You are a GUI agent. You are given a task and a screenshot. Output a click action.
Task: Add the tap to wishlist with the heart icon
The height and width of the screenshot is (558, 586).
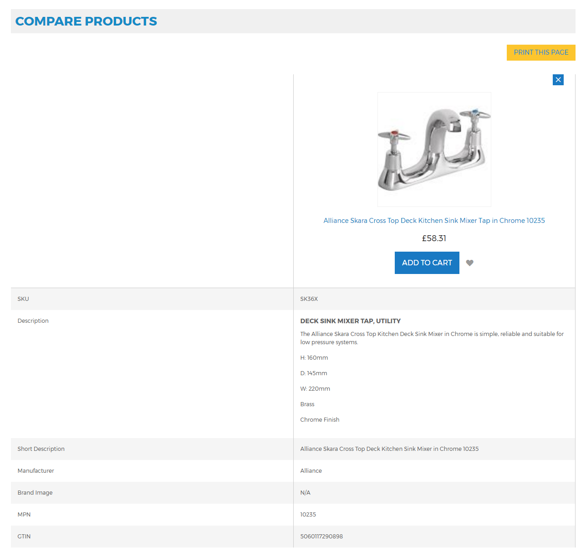[x=469, y=263]
